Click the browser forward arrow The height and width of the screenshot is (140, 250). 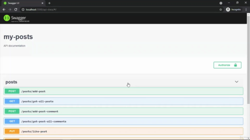tap(10, 9)
